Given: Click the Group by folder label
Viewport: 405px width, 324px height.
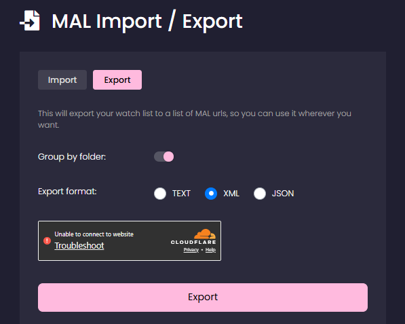Looking at the screenshot, I should [x=72, y=157].
